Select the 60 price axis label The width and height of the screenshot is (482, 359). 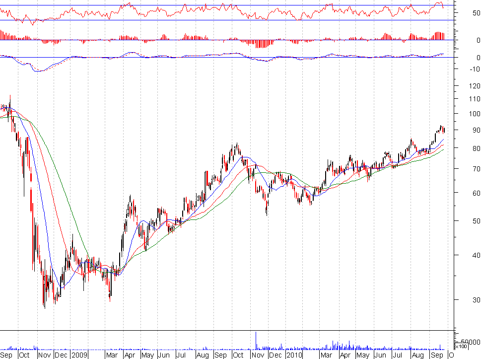click(477, 193)
